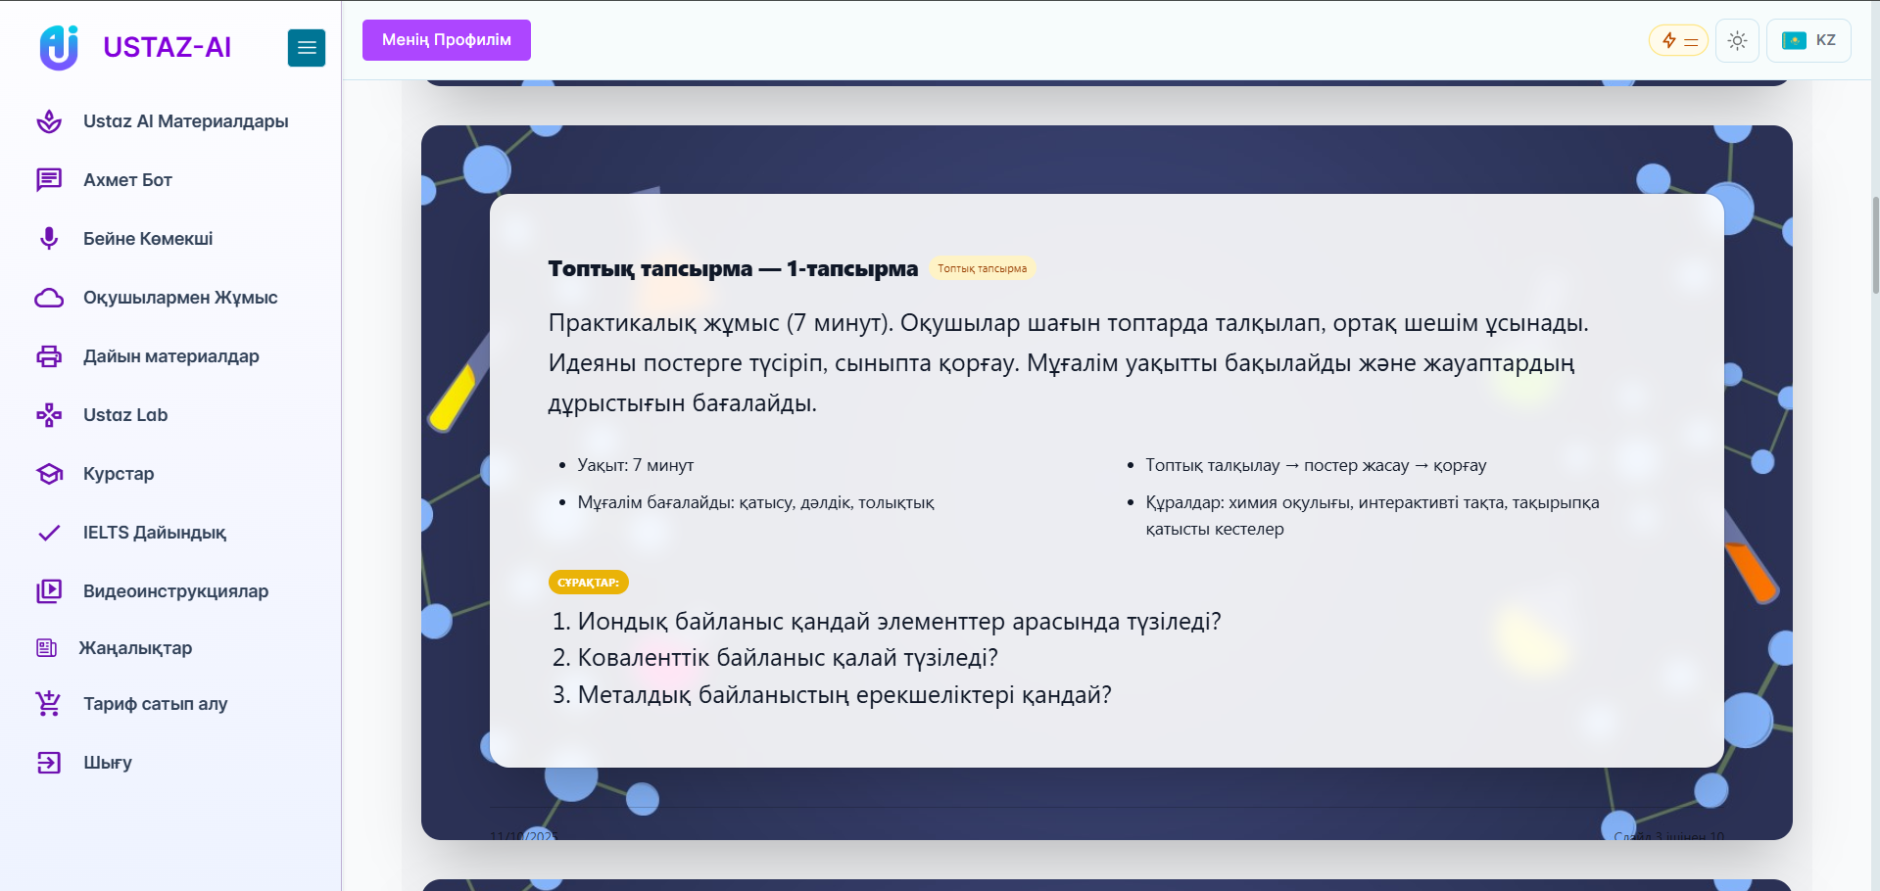Open Ахмет Бот chat icon
Screen dimensions: 1880x891
coord(49,180)
